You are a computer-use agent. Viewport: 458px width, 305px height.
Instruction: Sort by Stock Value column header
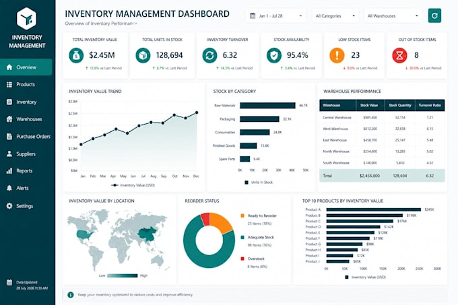click(369, 105)
